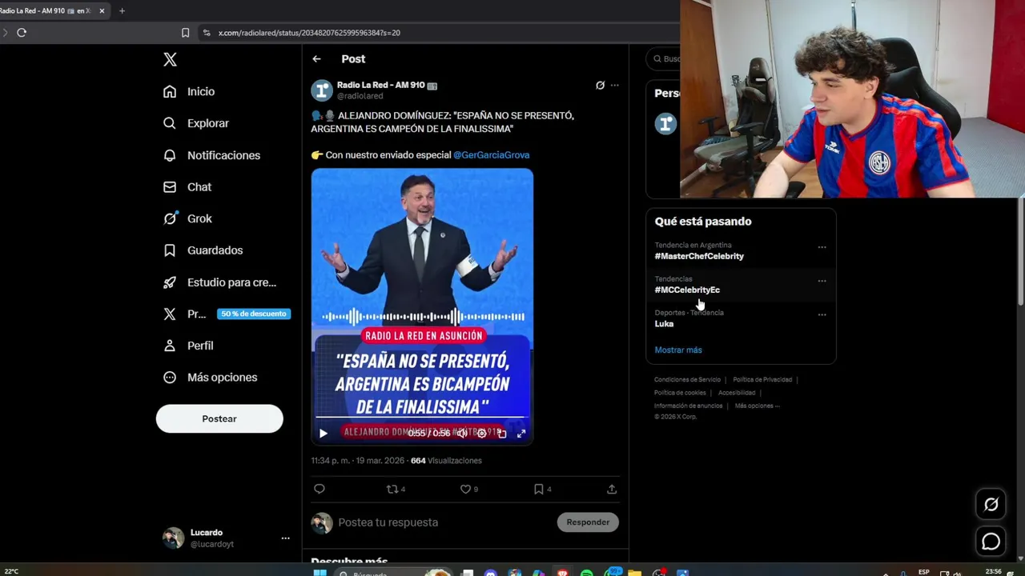
Task: Open Perfil page
Action: pos(188,346)
